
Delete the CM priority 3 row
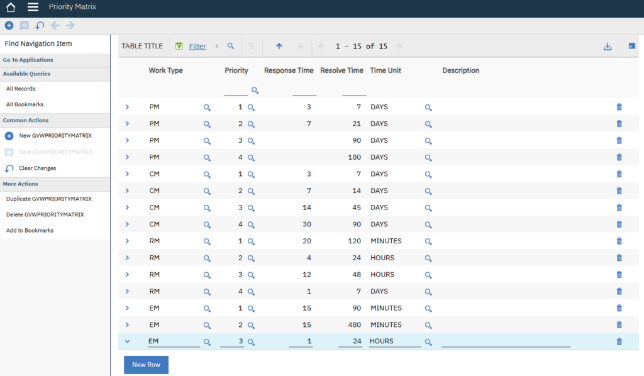[619, 207]
